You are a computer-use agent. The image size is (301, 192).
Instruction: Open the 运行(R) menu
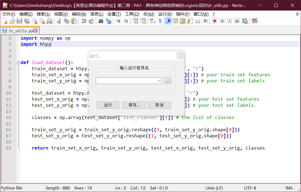(x=165, y=14)
